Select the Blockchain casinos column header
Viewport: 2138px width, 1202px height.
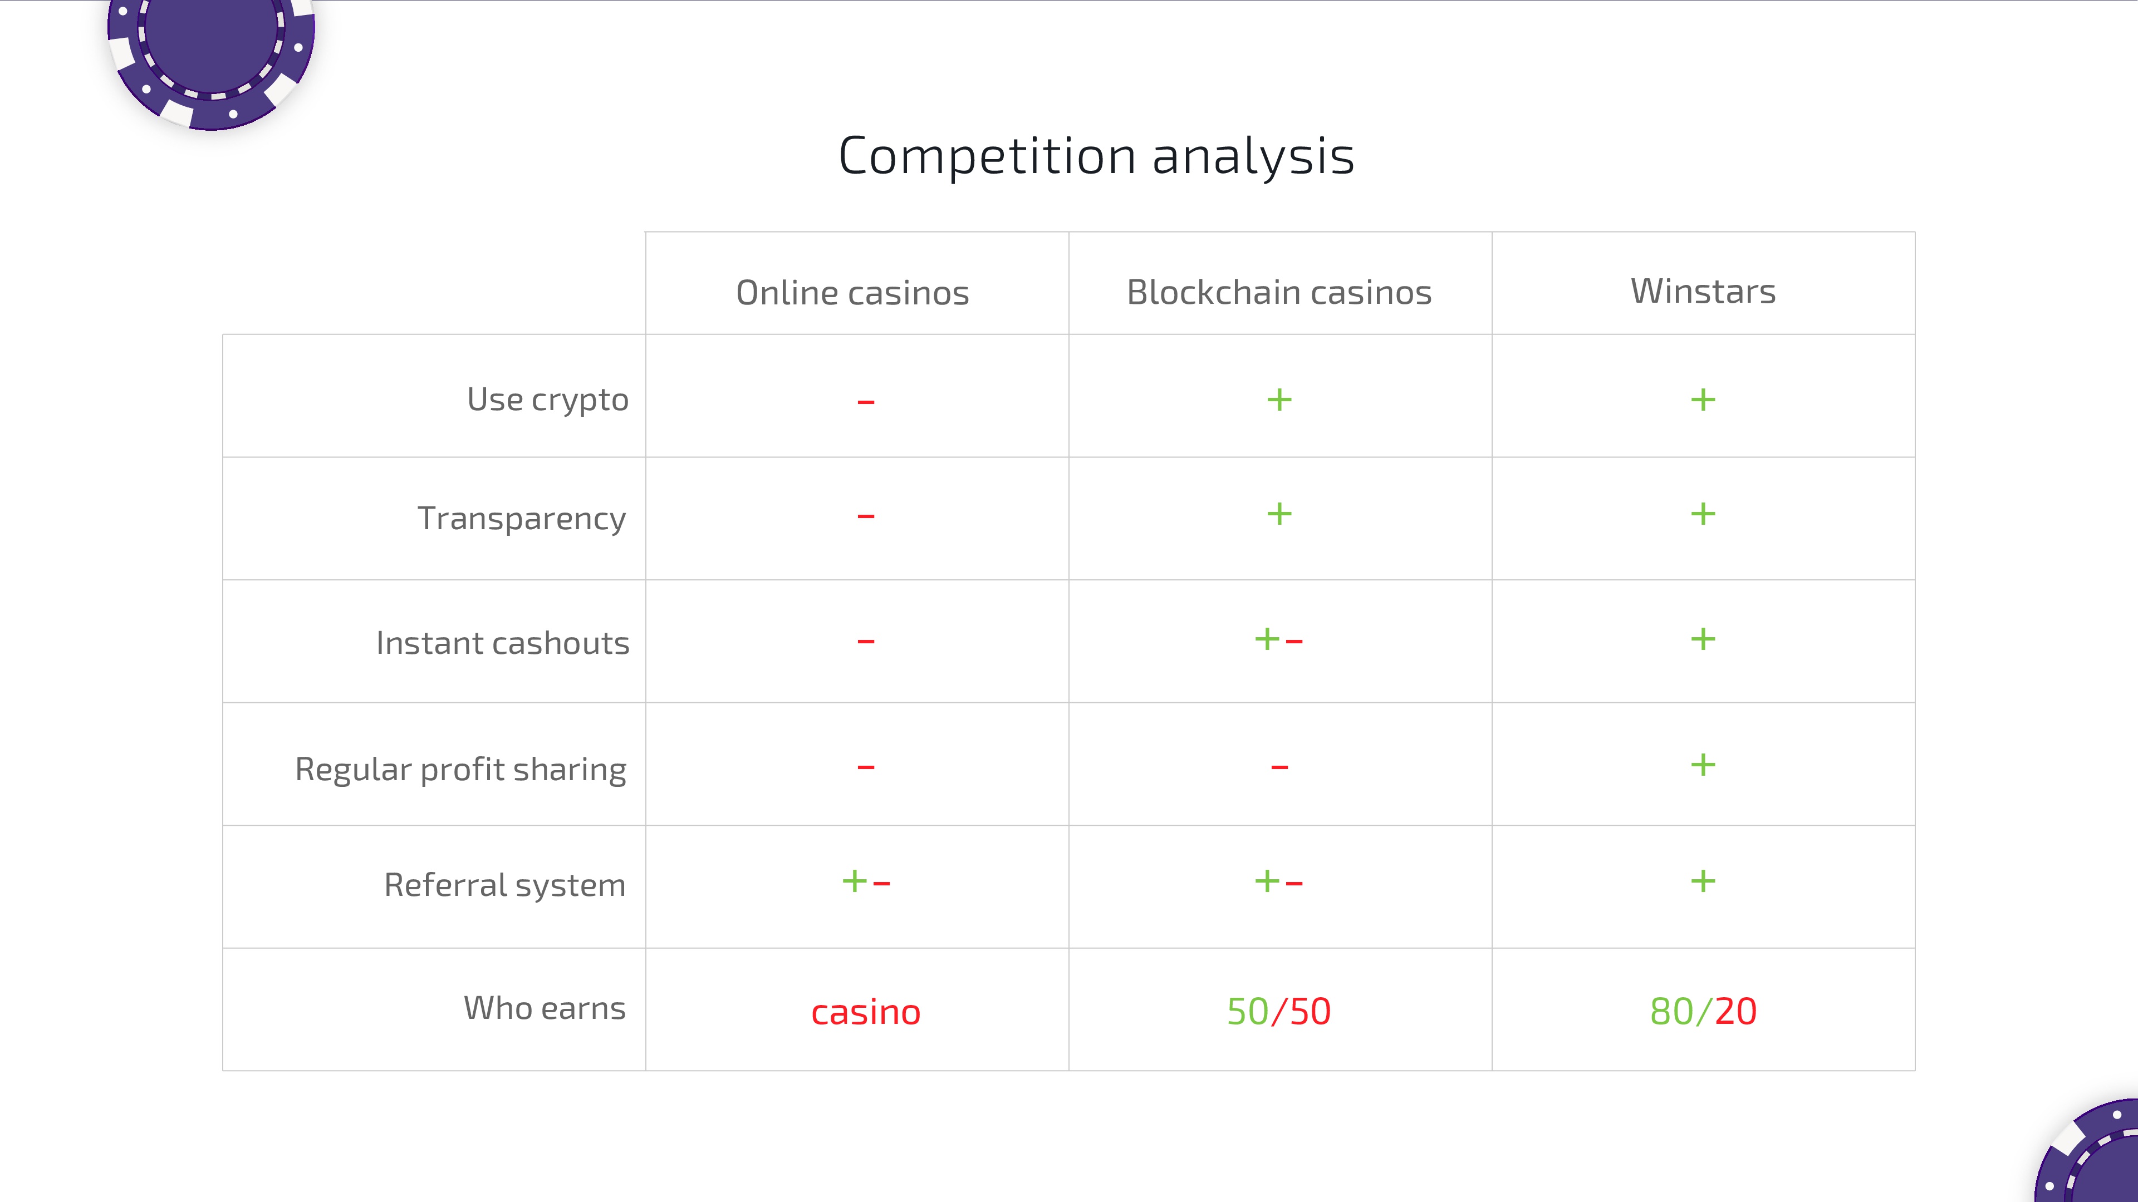[1279, 293]
